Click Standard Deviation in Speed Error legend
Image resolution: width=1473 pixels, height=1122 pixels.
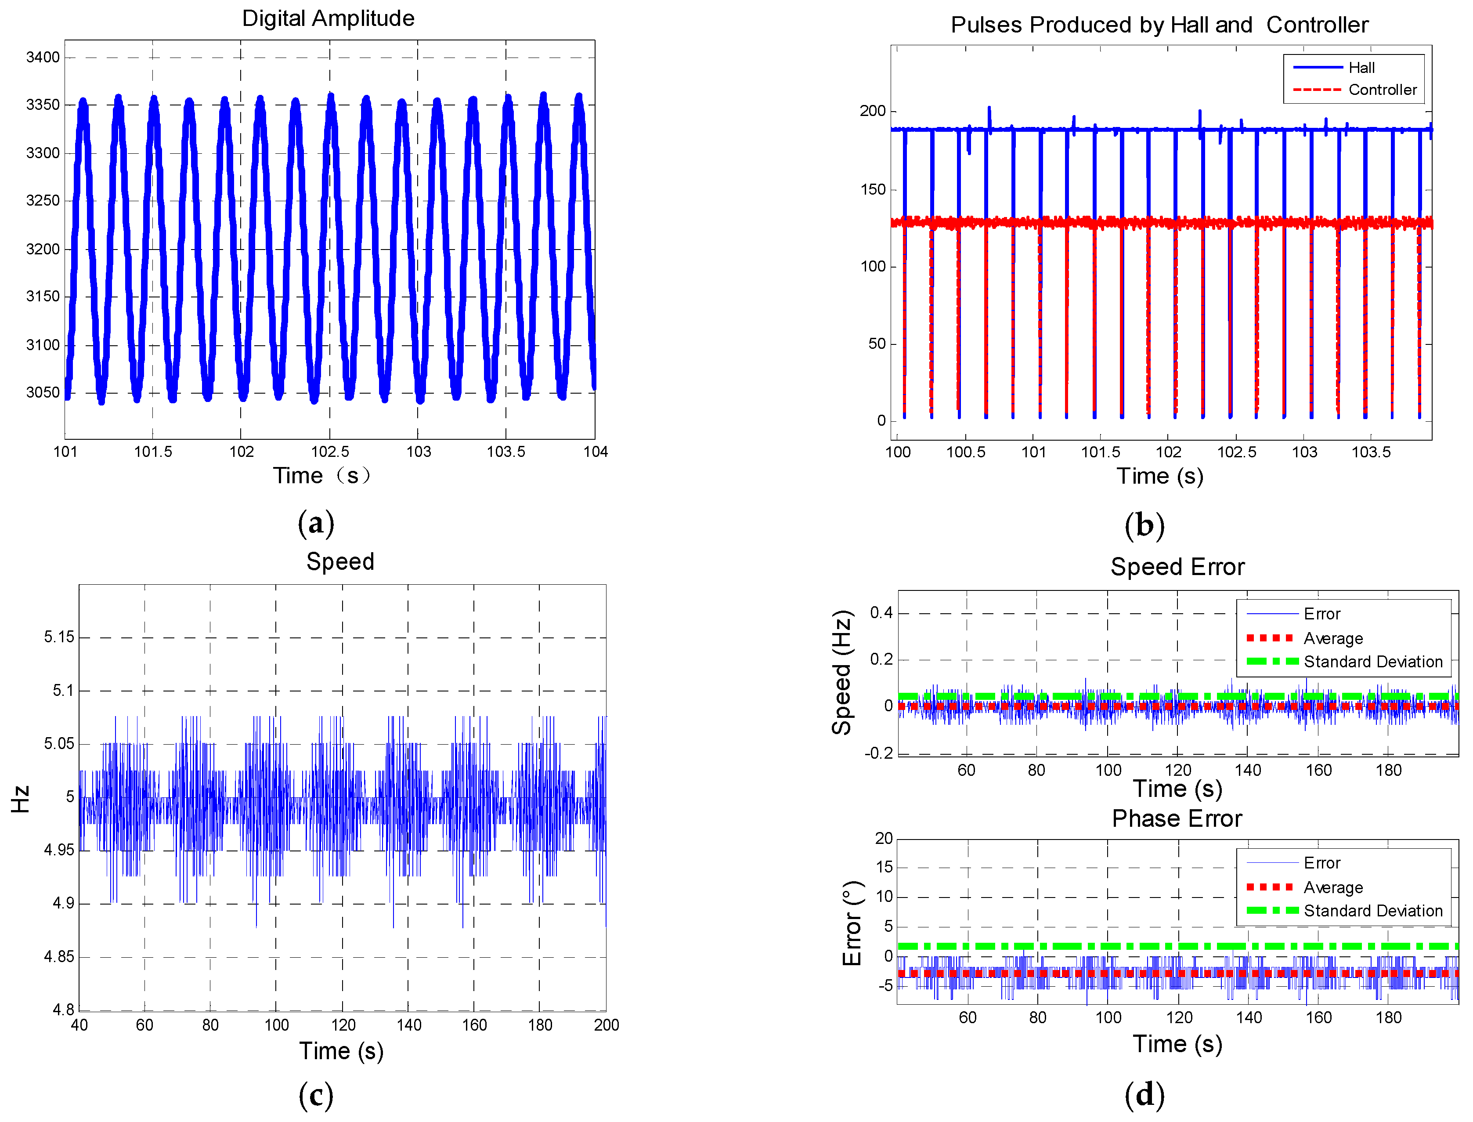1373,661
